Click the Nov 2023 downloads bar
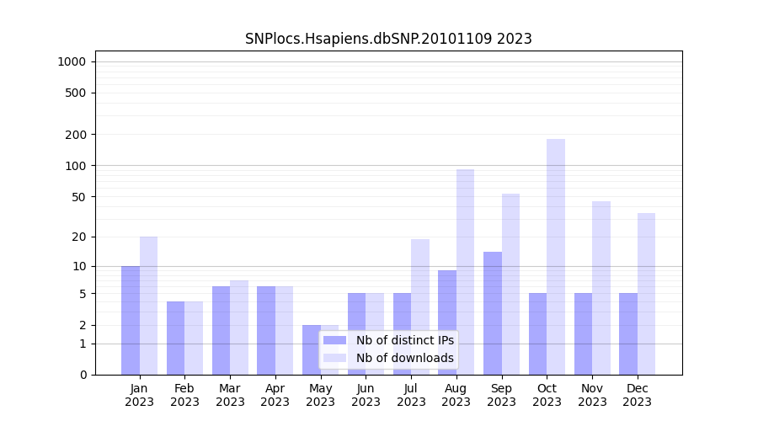Viewport: 758px width, 421px height. click(x=601, y=288)
